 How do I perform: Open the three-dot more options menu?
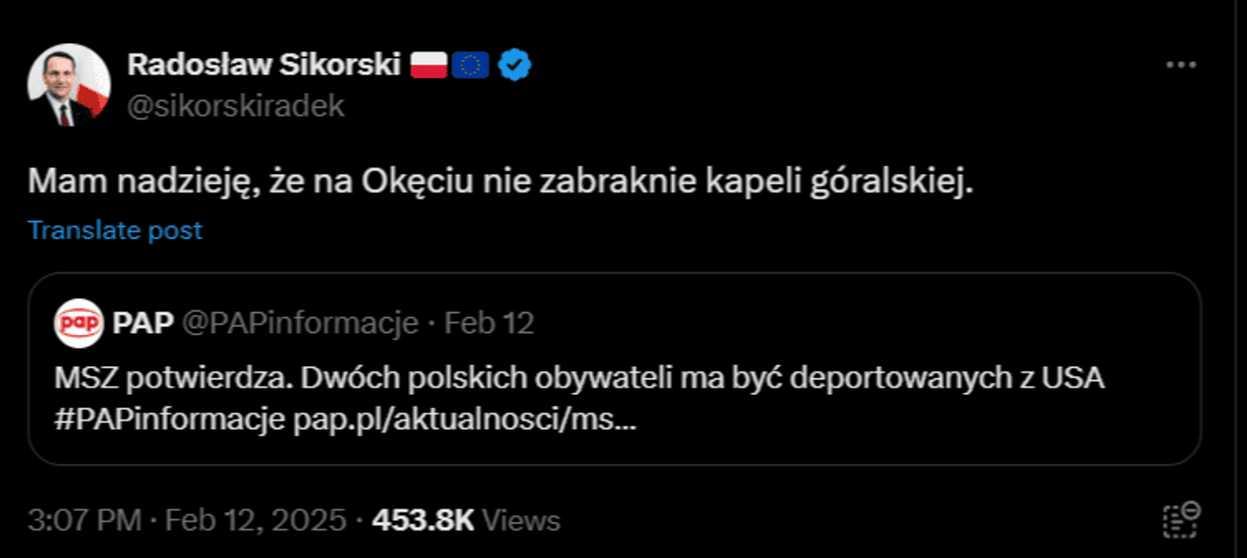pos(1180,65)
